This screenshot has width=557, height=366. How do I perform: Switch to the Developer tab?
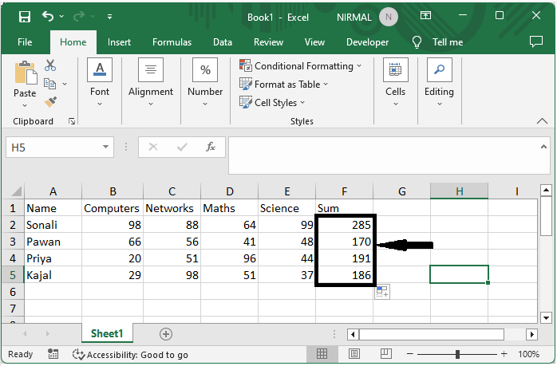[368, 42]
